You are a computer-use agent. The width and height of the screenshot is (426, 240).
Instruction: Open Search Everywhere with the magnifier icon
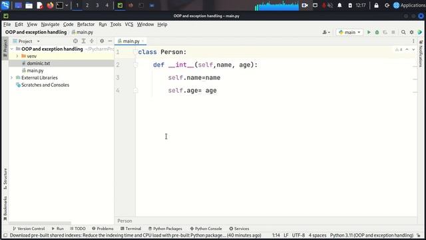pyautogui.click(x=403, y=32)
